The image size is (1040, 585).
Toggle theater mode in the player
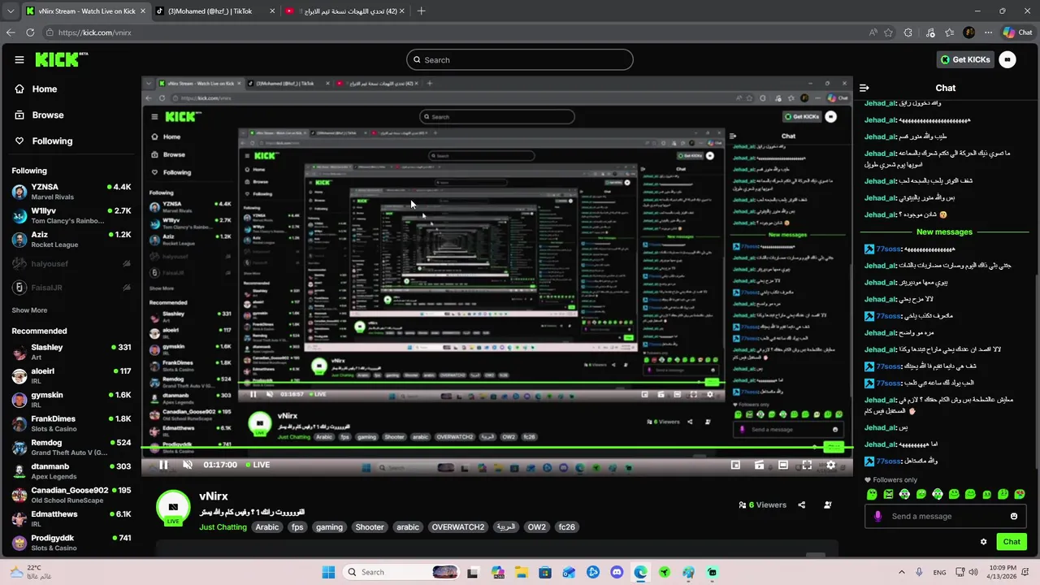pos(782,465)
